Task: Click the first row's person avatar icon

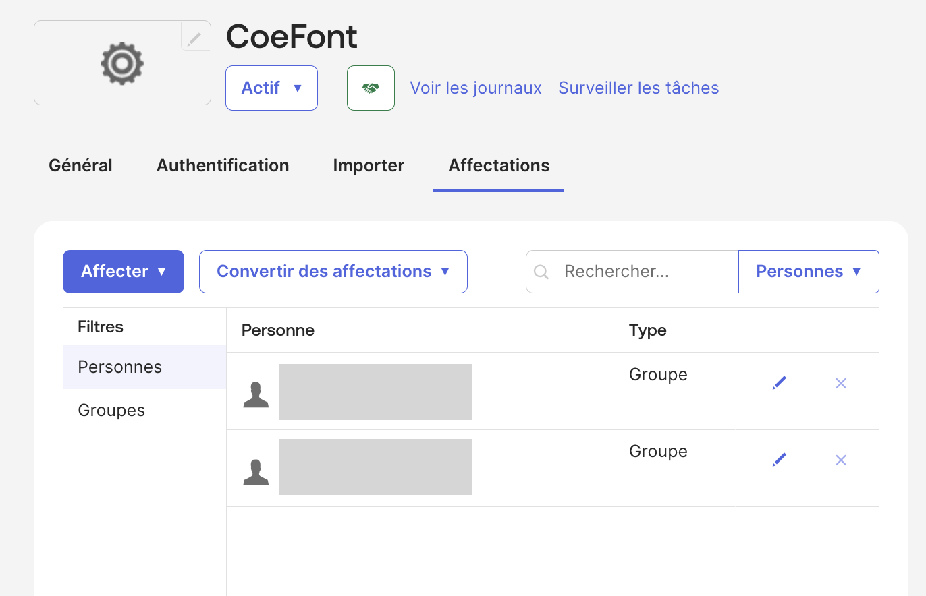Action: 256,394
